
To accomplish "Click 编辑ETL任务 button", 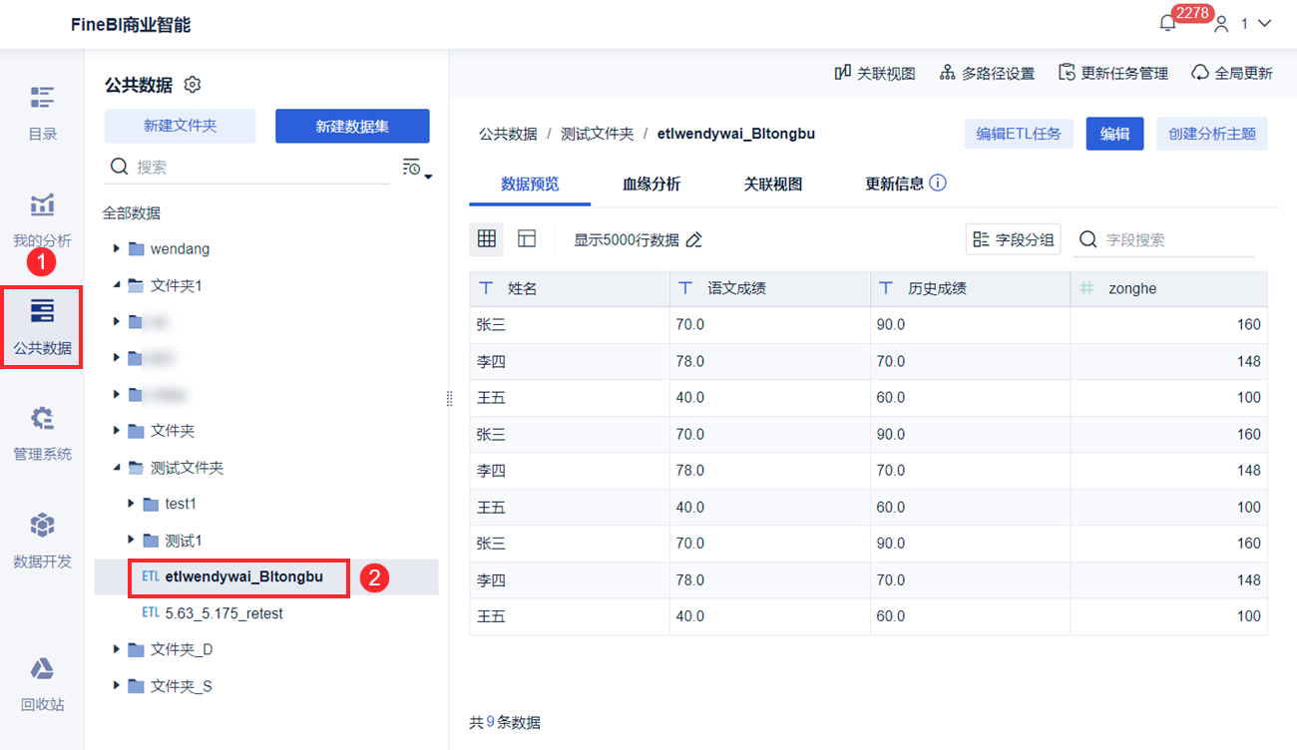I will pyautogui.click(x=1019, y=134).
